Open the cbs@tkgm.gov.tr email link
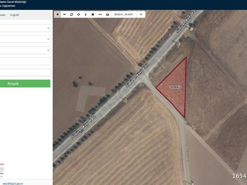Viewport: 247px width, 185px height. click(x=13, y=183)
